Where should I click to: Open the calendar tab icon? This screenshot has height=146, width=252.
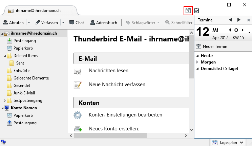(188, 11)
